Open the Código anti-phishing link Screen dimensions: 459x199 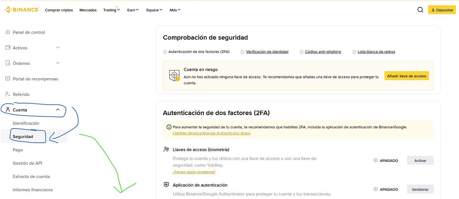(323, 52)
